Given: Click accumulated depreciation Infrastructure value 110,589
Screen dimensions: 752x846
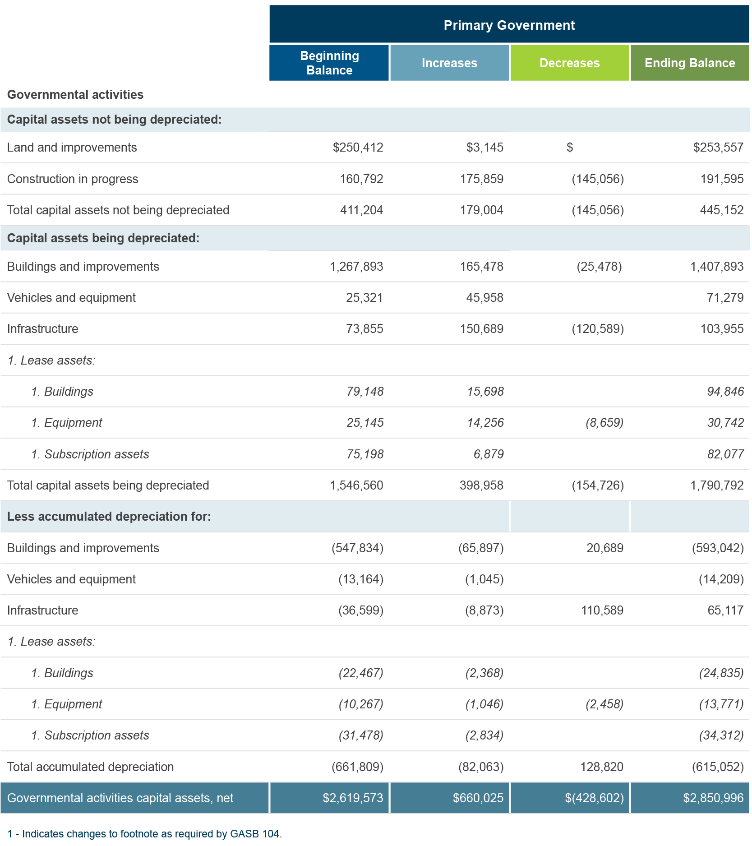Looking at the screenshot, I should pos(602,610).
